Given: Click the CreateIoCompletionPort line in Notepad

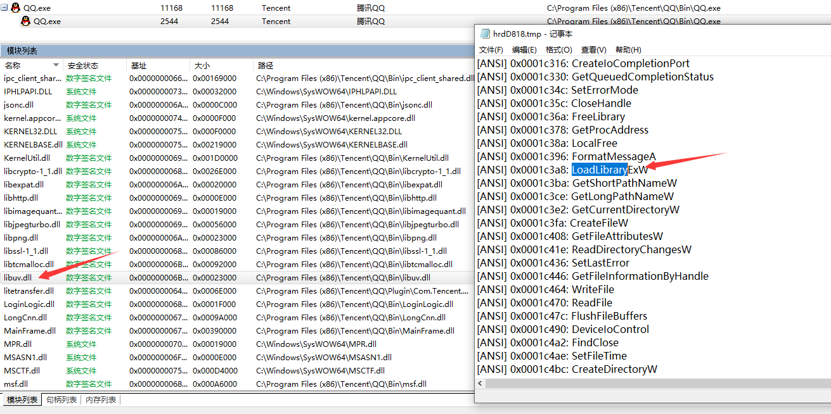Looking at the screenshot, I should pos(583,63).
